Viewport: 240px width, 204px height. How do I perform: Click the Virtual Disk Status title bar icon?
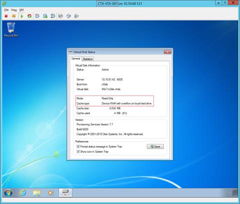tap(70, 52)
